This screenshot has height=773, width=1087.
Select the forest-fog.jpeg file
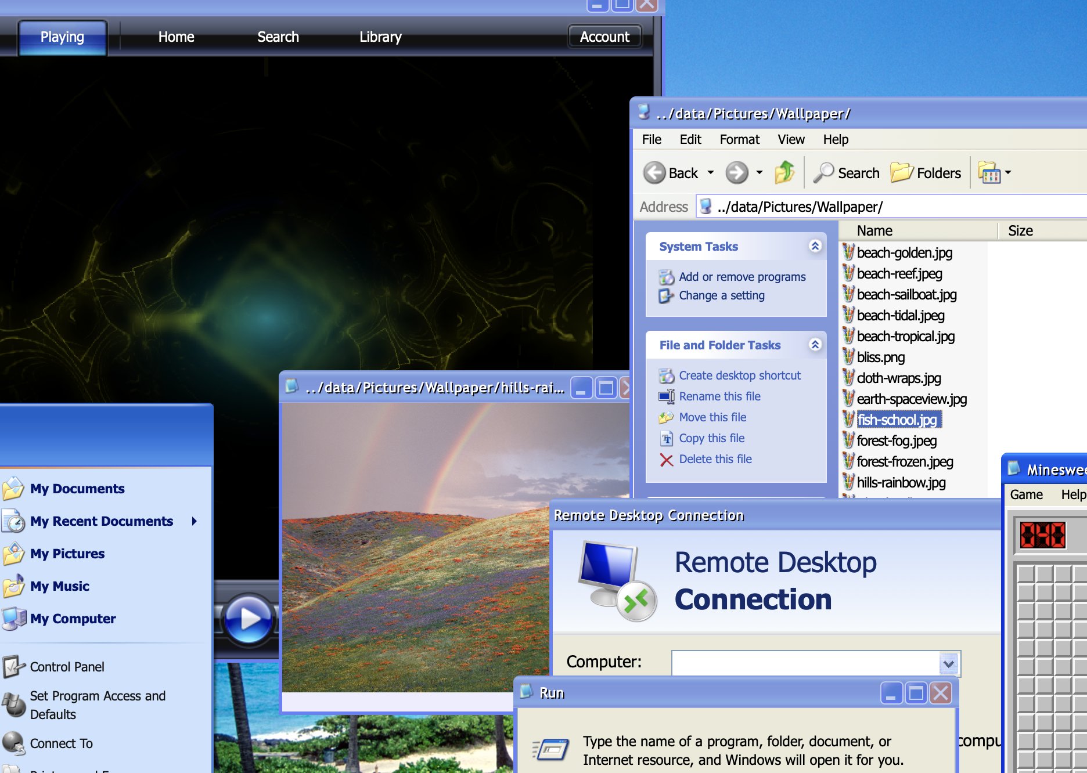tap(896, 441)
